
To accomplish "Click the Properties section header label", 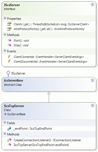I will point(14,19).
